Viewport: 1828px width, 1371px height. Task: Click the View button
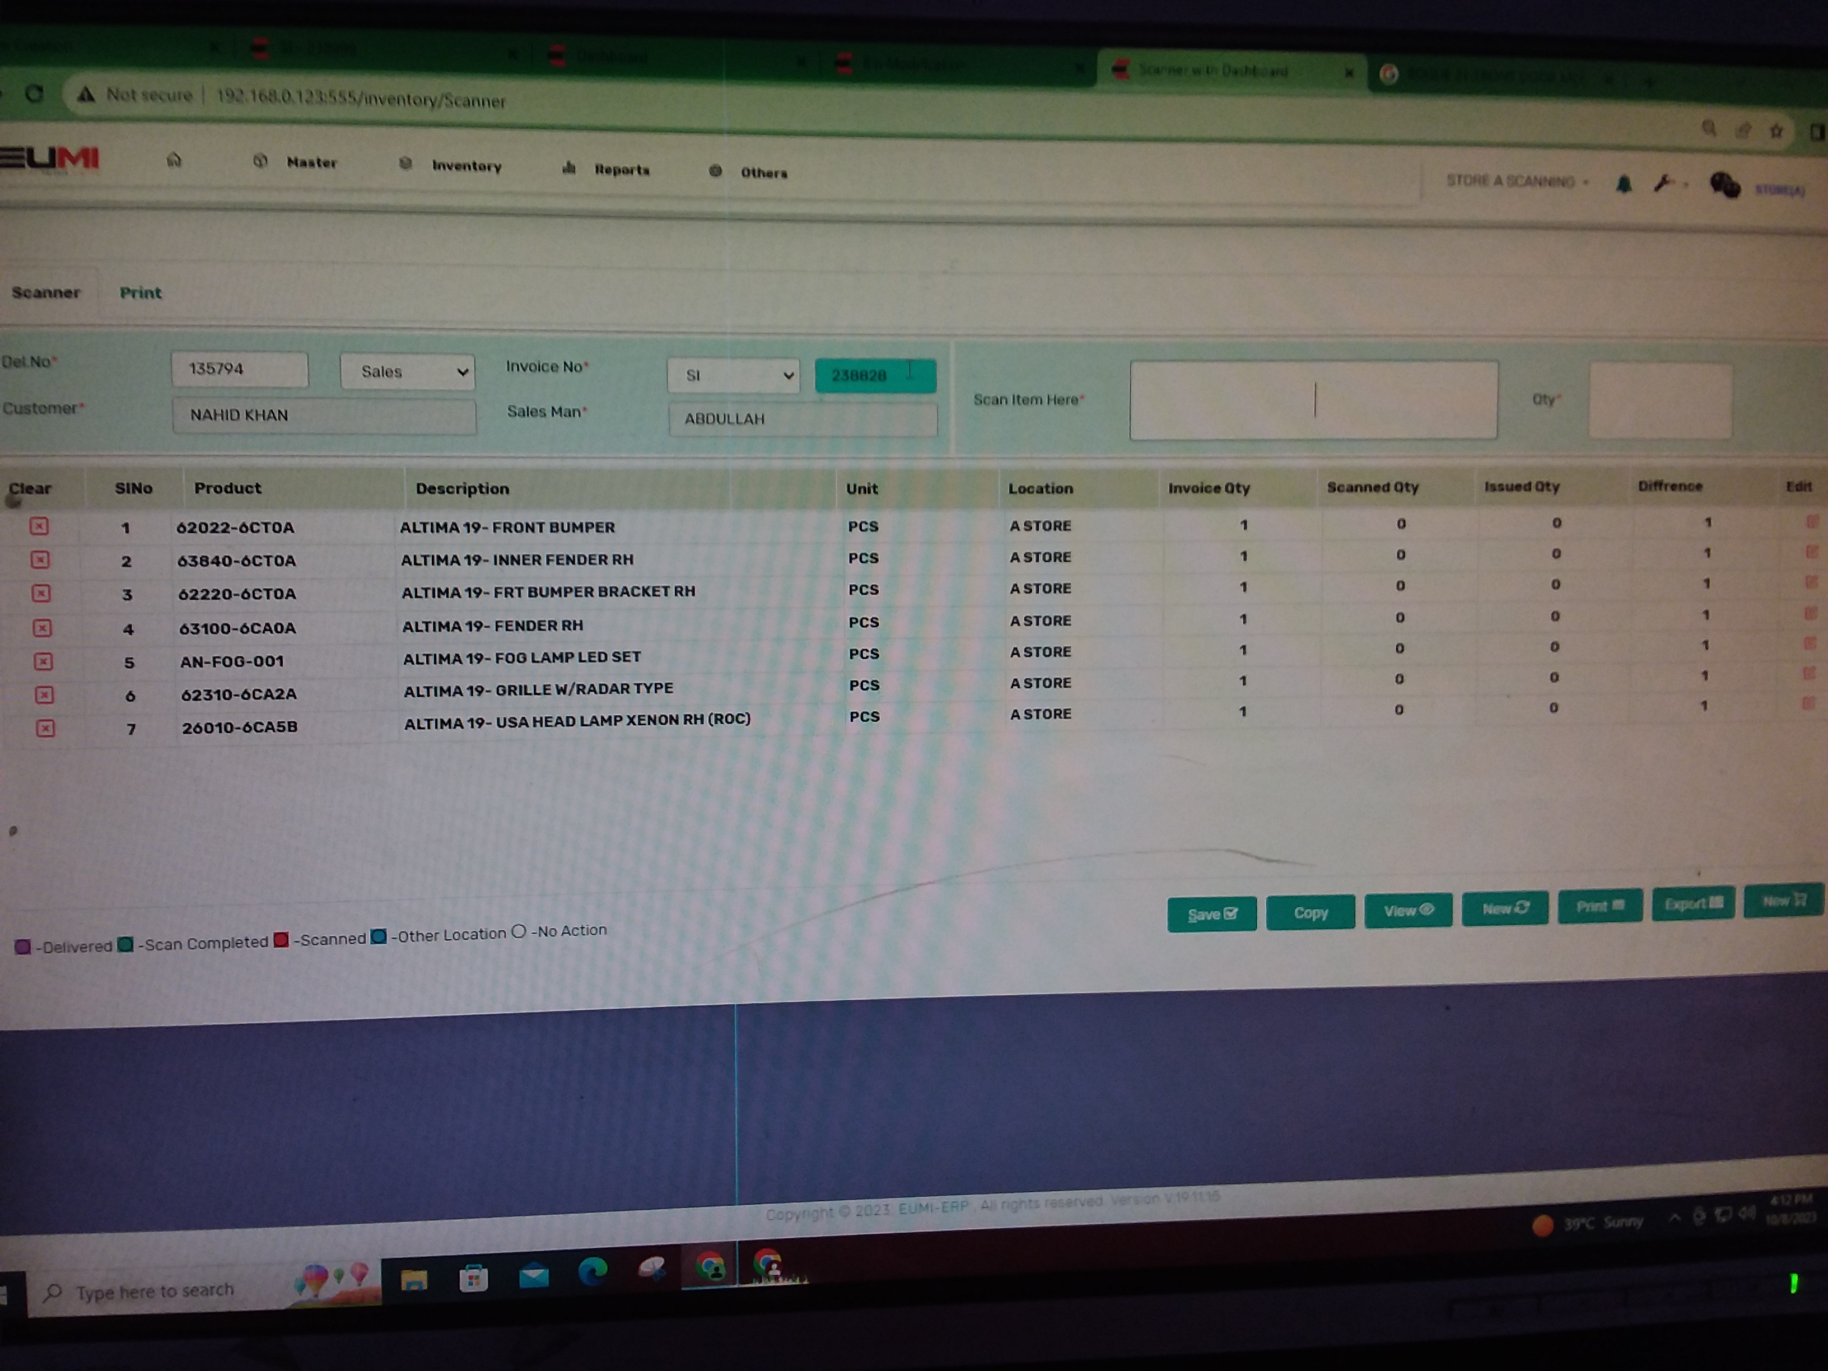1408,911
